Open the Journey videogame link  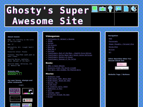pyautogui.click(x=50, y=43)
